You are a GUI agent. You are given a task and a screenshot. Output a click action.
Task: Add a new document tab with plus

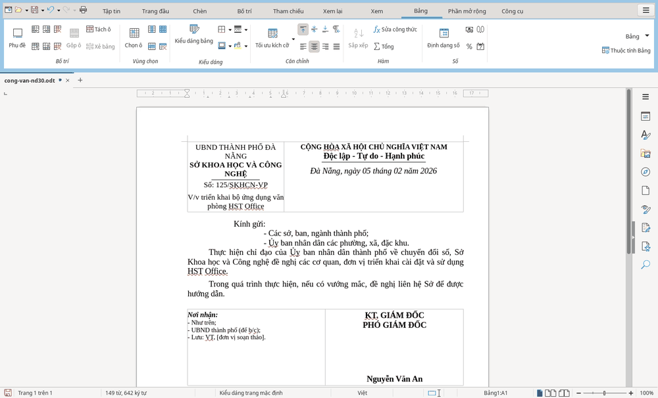point(80,80)
